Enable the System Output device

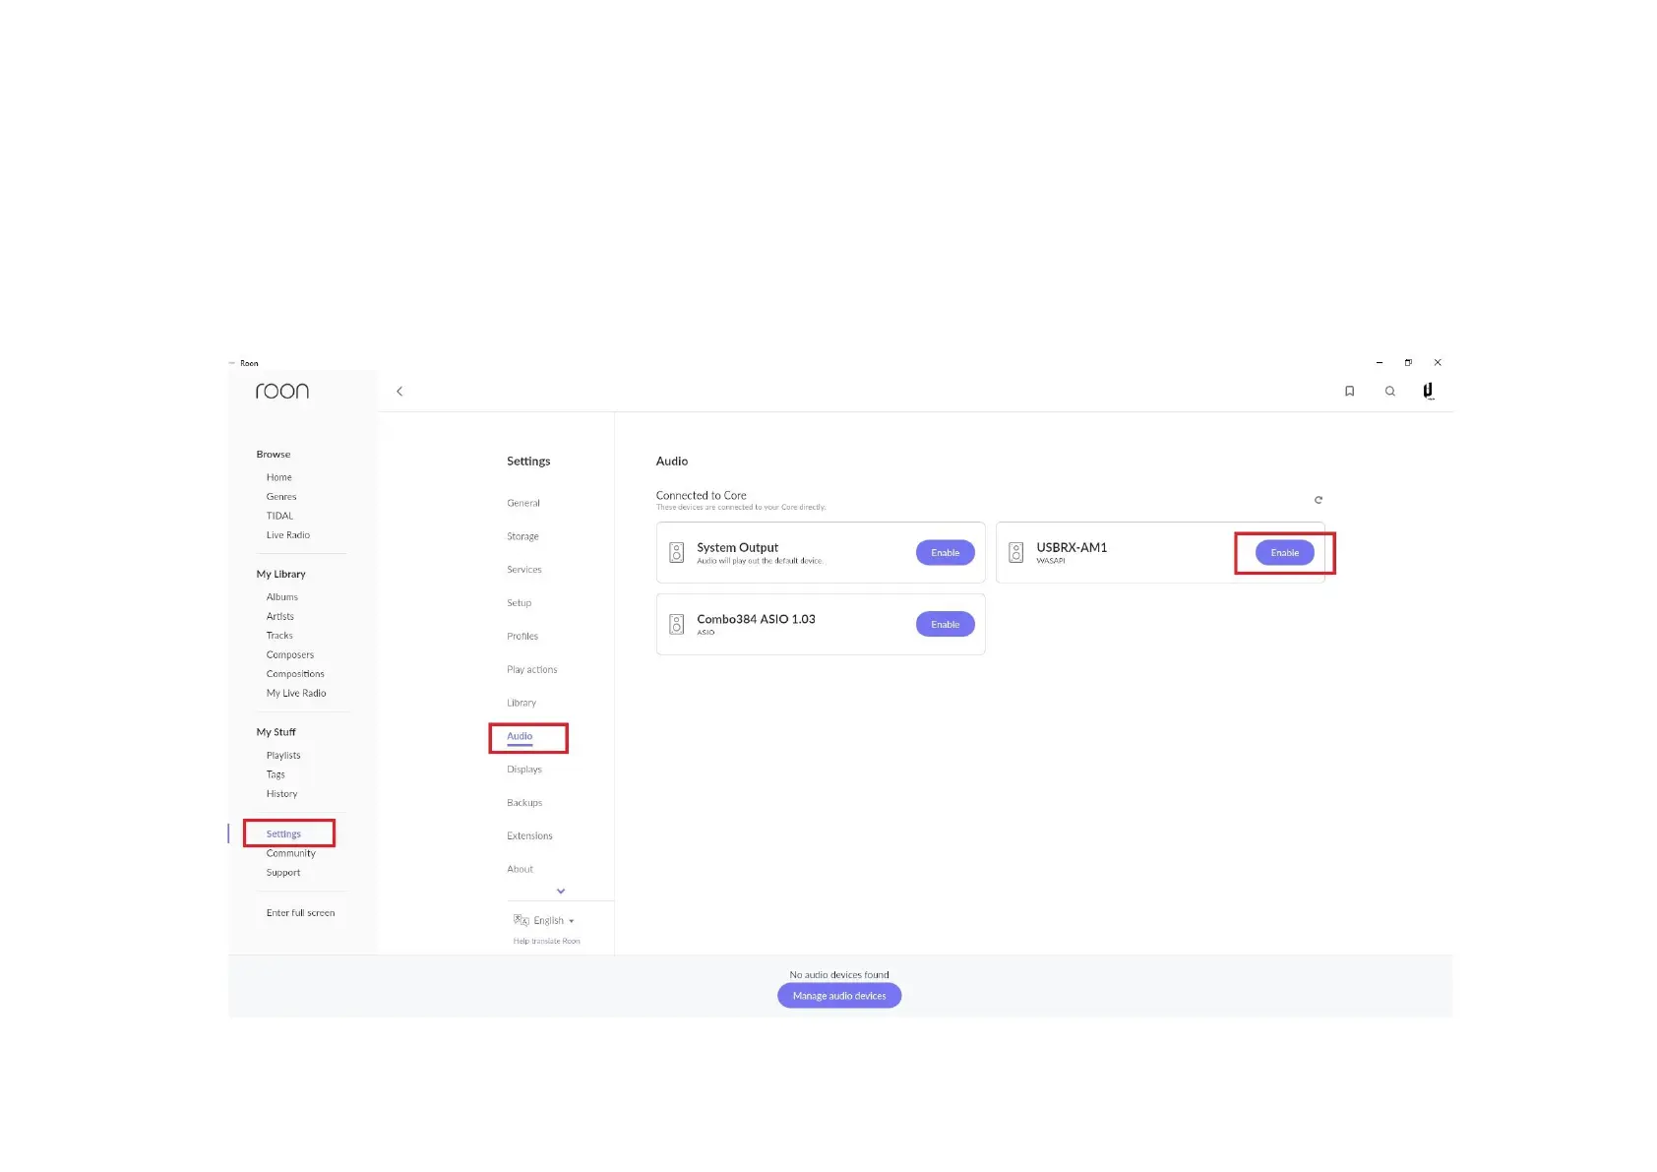tap(945, 553)
